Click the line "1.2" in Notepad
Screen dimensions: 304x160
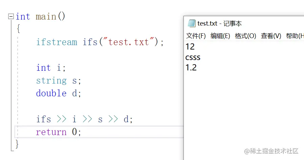coord(191,68)
